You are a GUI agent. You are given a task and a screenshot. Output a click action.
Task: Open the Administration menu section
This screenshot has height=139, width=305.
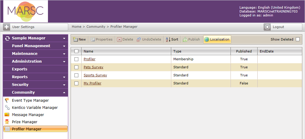[36, 61]
